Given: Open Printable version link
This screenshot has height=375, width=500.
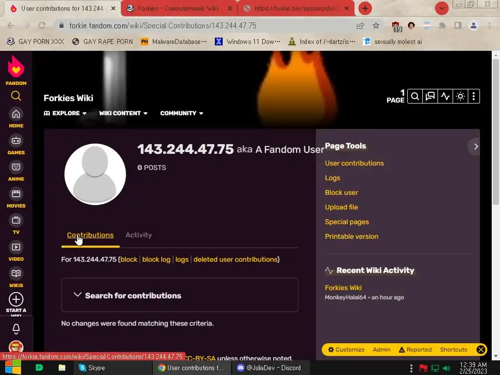Looking at the screenshot, I should [352, 237].
